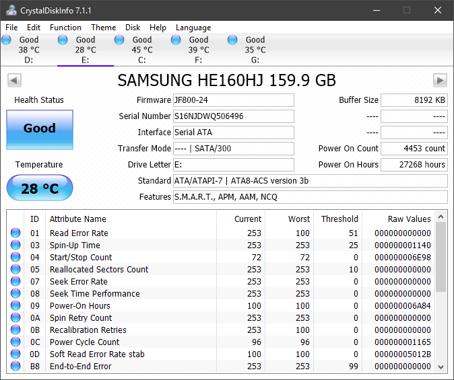Select the E: drive status orb
The height and width of the screenshot is (380, 454).
(x=63, y=40)
